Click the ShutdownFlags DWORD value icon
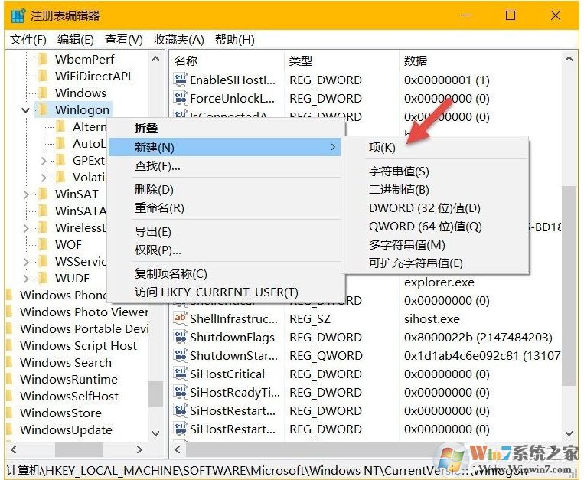The width and height of the screenshot is (584, 480). [x=181, y=338]
